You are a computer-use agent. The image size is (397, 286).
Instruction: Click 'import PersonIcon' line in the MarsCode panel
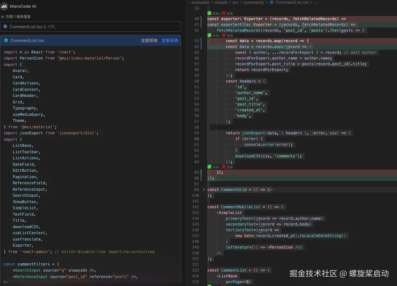[x=64, y=58]
